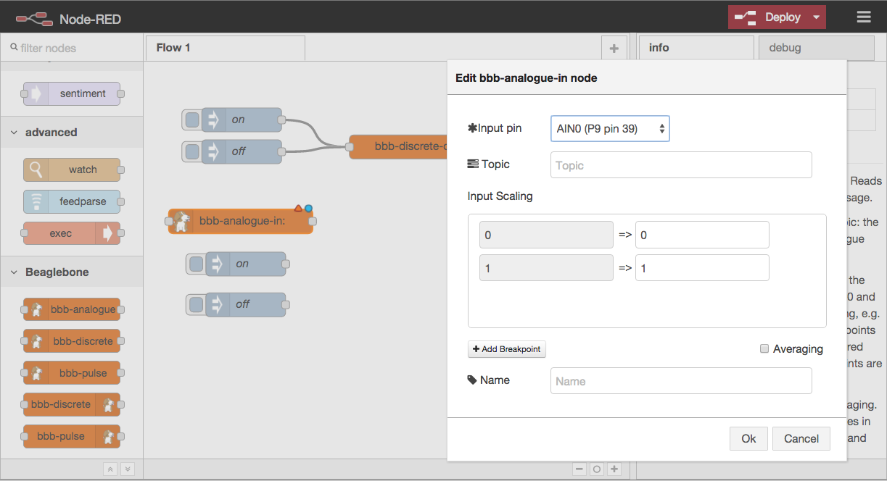887x481 pixels.
Task: Click the feedparse node's feed icon
Action: coord(35,201)
